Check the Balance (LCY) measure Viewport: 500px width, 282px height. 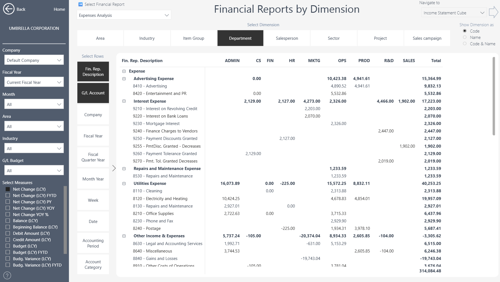(x=8, y=220)
